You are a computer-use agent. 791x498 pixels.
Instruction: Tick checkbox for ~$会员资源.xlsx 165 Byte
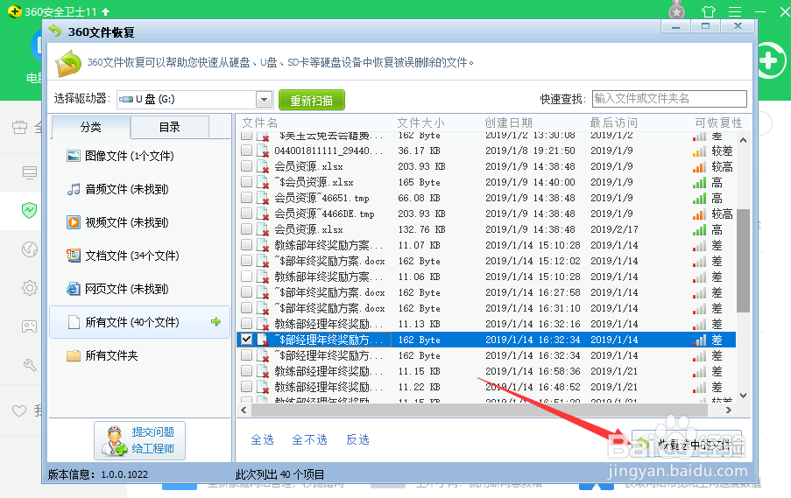[246, 181]
